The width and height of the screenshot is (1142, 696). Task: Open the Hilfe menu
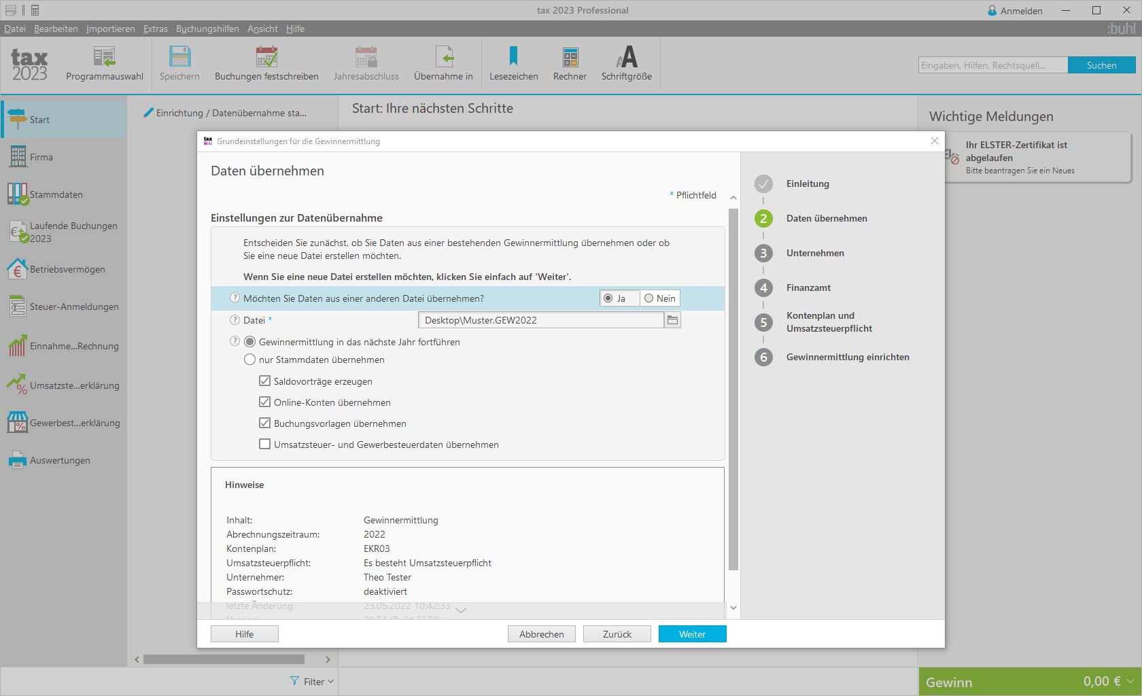click(x=295, y=29)
